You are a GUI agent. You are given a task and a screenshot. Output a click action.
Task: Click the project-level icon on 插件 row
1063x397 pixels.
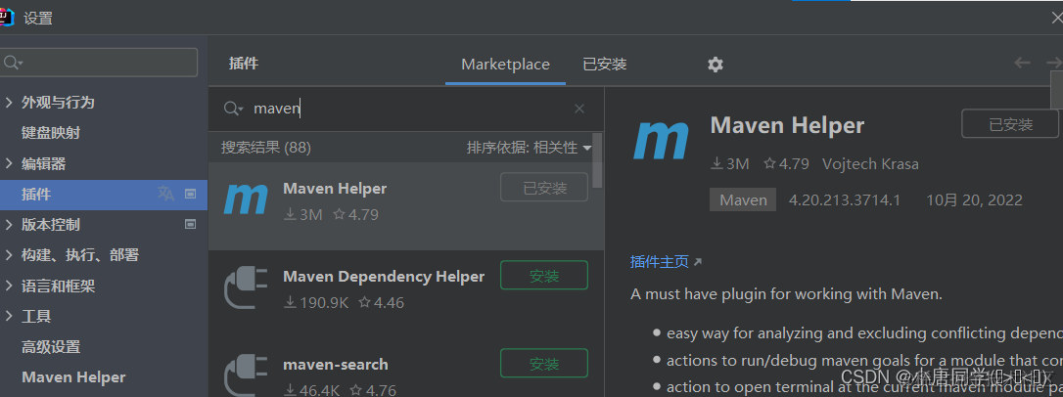pos(191,194)
